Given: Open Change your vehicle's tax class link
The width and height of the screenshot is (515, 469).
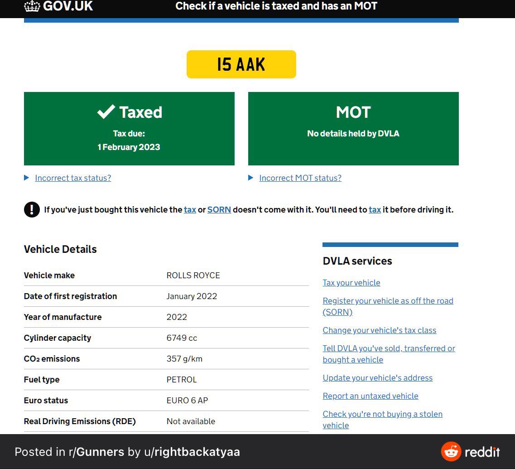Looking at the screenshot, I should click(380, 330).
